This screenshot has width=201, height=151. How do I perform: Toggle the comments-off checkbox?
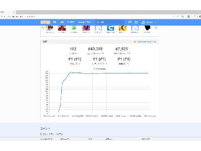[x=41, y=134]
